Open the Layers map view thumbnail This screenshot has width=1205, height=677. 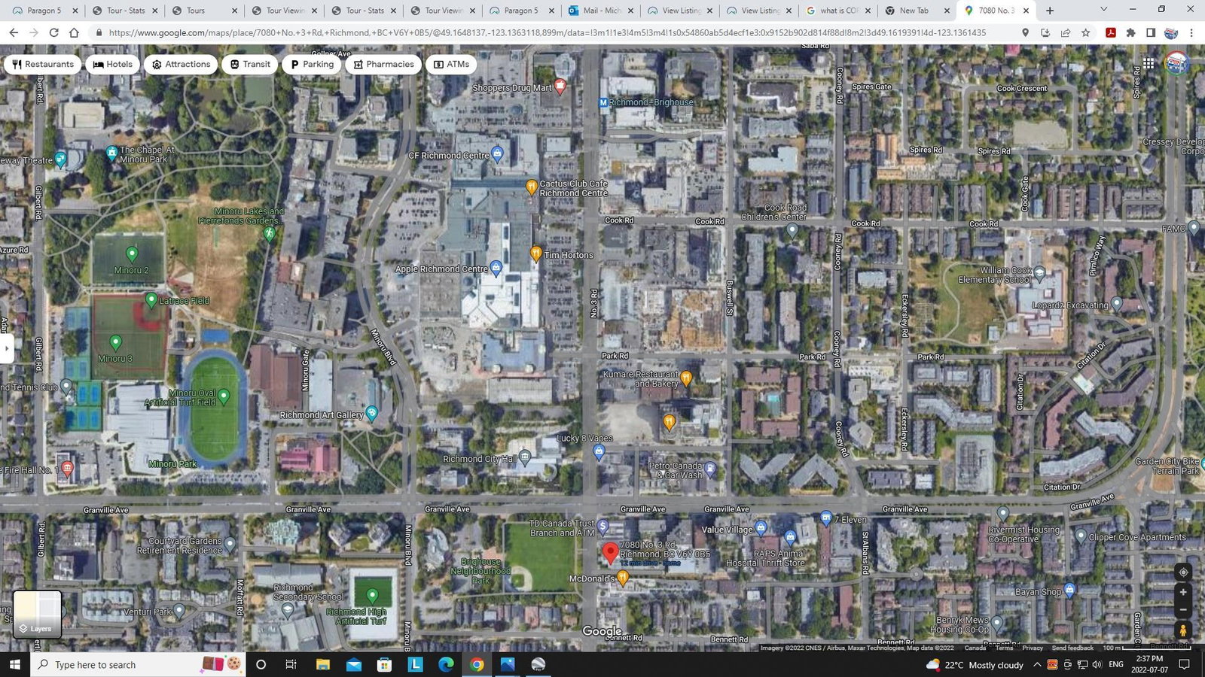tap(37, 614)
